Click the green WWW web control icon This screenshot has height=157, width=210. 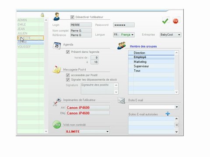57,125
